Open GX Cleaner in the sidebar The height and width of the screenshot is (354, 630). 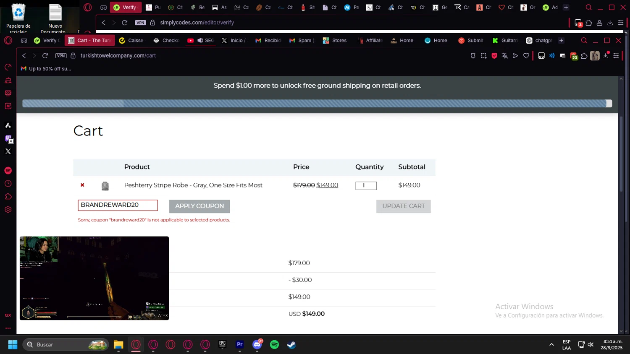point(8,80)
